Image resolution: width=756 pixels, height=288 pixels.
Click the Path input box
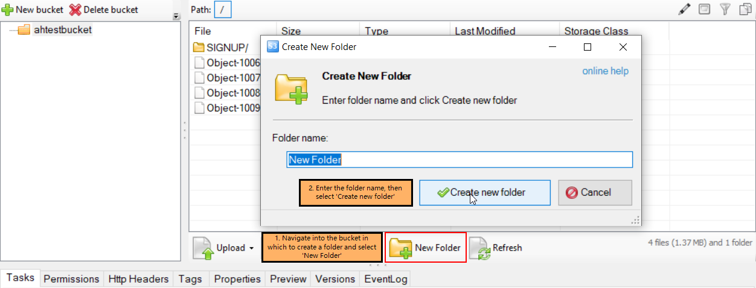(222, 10)
